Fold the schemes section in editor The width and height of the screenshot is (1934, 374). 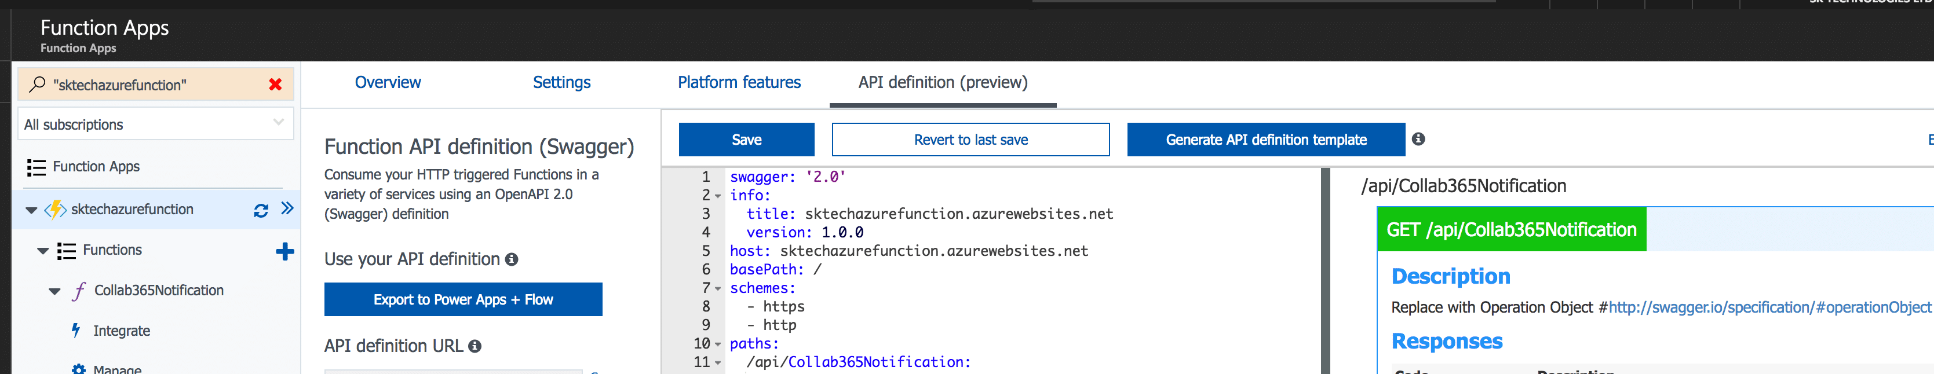tap(718, 289)
